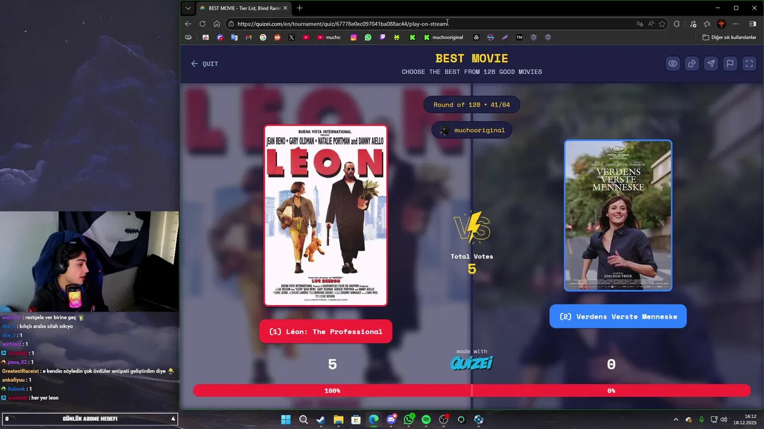Open the YouTube bookmark icon
The height and width of the screenshot is (429, 764).
[x=306, y=38]
